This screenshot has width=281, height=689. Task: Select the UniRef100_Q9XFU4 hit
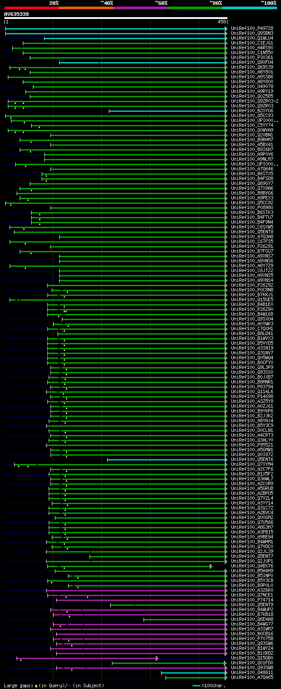[252, 62]
